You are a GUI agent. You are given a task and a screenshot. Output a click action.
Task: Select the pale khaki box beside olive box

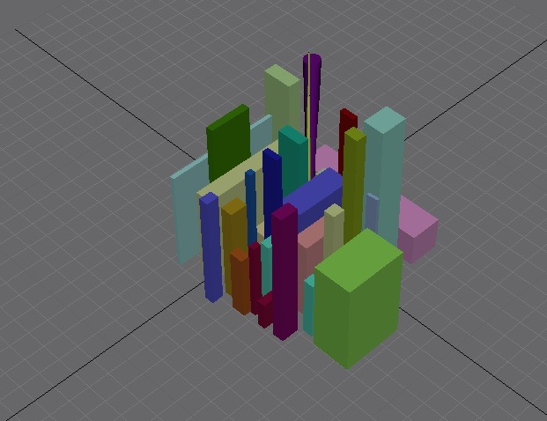click(x=333, y=230)
